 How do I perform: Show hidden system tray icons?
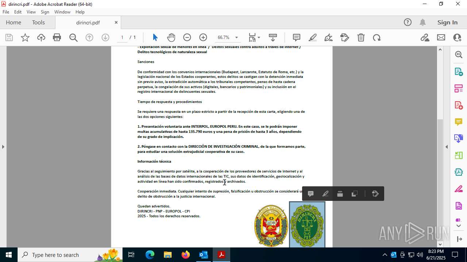(385, 255)
